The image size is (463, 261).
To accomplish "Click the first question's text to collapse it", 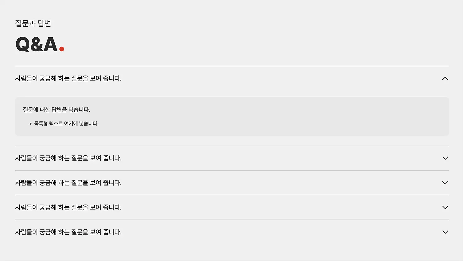I will tap(68, 78).
